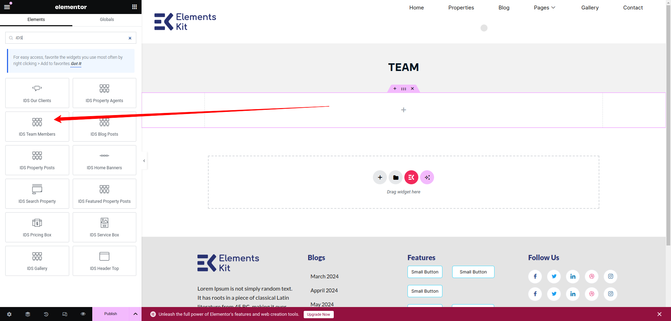Image resolution: width=671 pixels, height=321 pixels.
Task: Select the IDS Our Clients widget
Action: (x=37, y=93)
